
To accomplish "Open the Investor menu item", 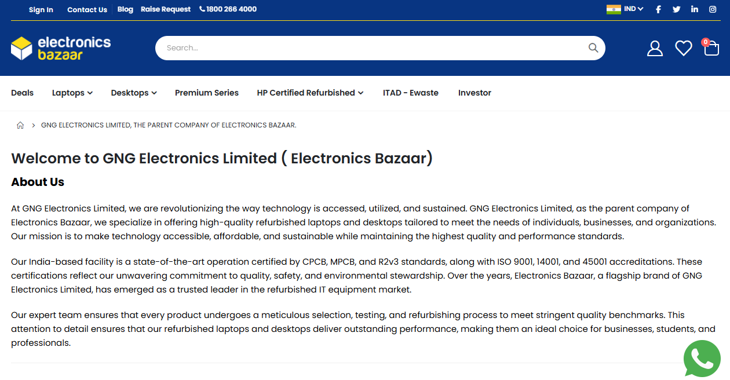I will point(475,93).
